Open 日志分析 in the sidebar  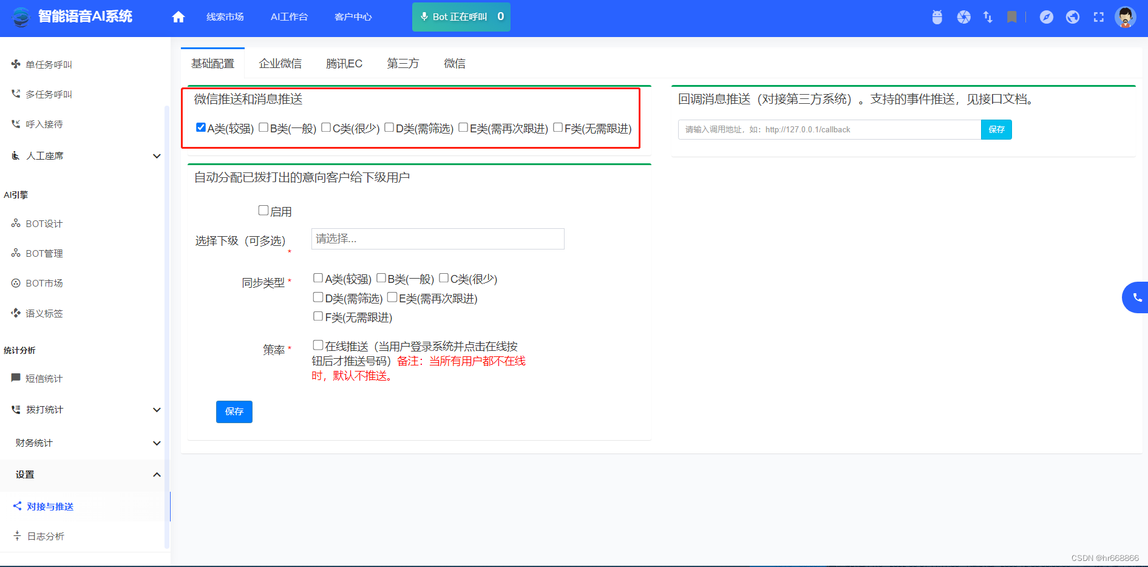click(46, 536)
